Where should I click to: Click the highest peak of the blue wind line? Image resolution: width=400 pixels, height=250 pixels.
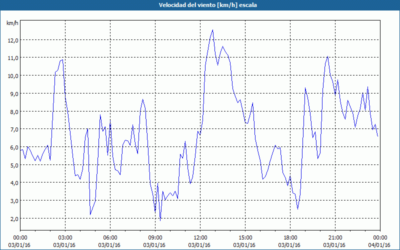pyautogui.click(x=212, y=30)
